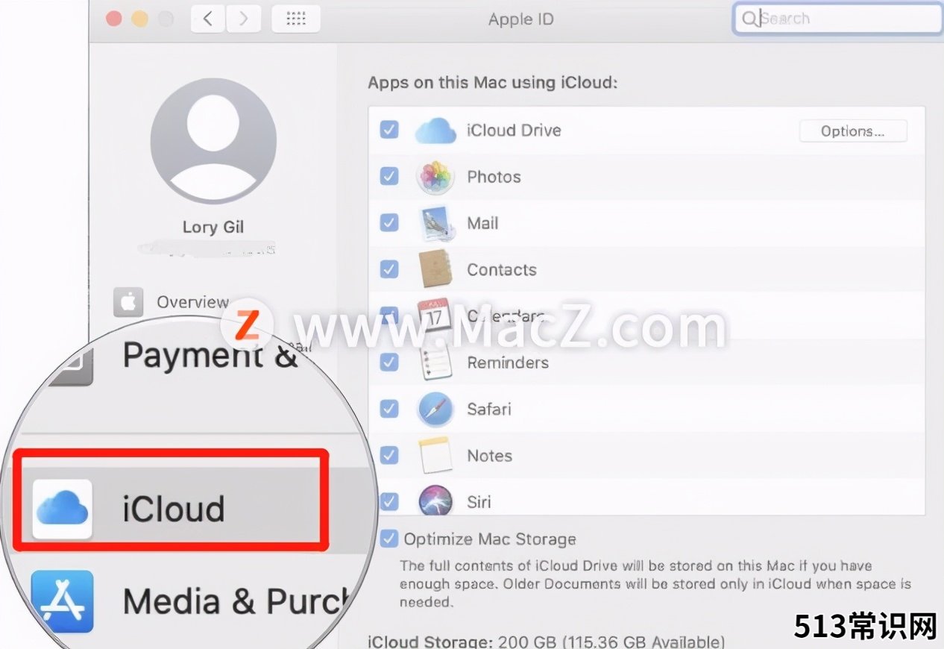Click the "Notes" label text
Viewport: 944px width, 649px height.
[x=489, y=455]
